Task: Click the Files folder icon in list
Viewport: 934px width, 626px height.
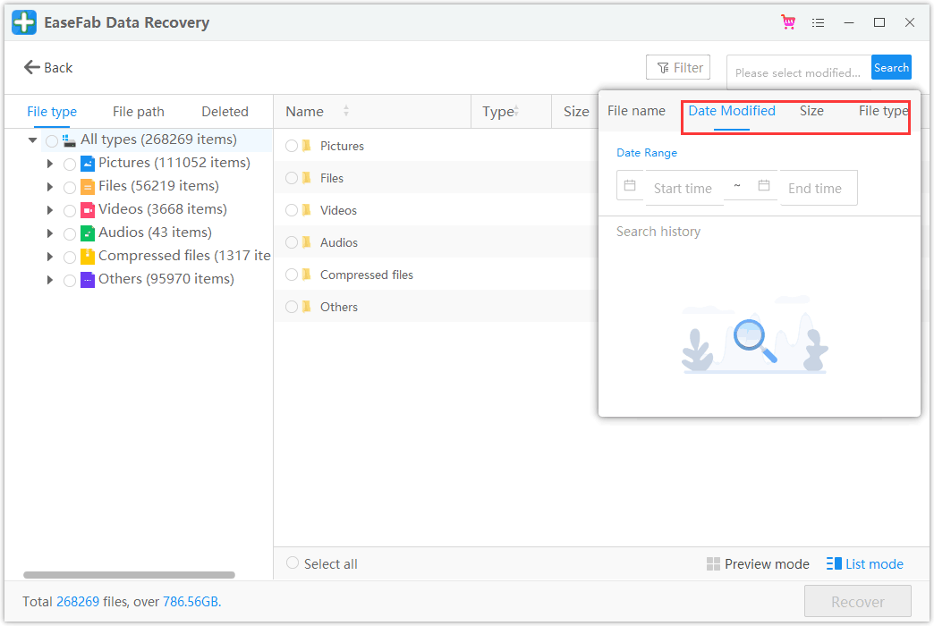Action: [x=307, y=177]
